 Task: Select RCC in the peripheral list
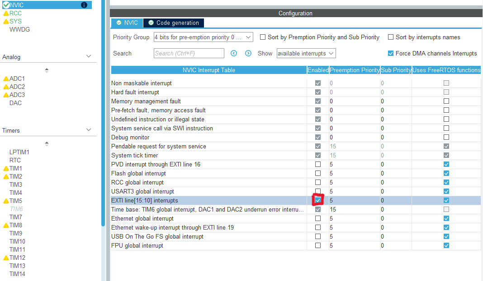point(15,13)
